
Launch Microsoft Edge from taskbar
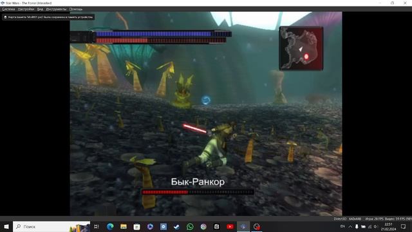[x=110, y=226]
